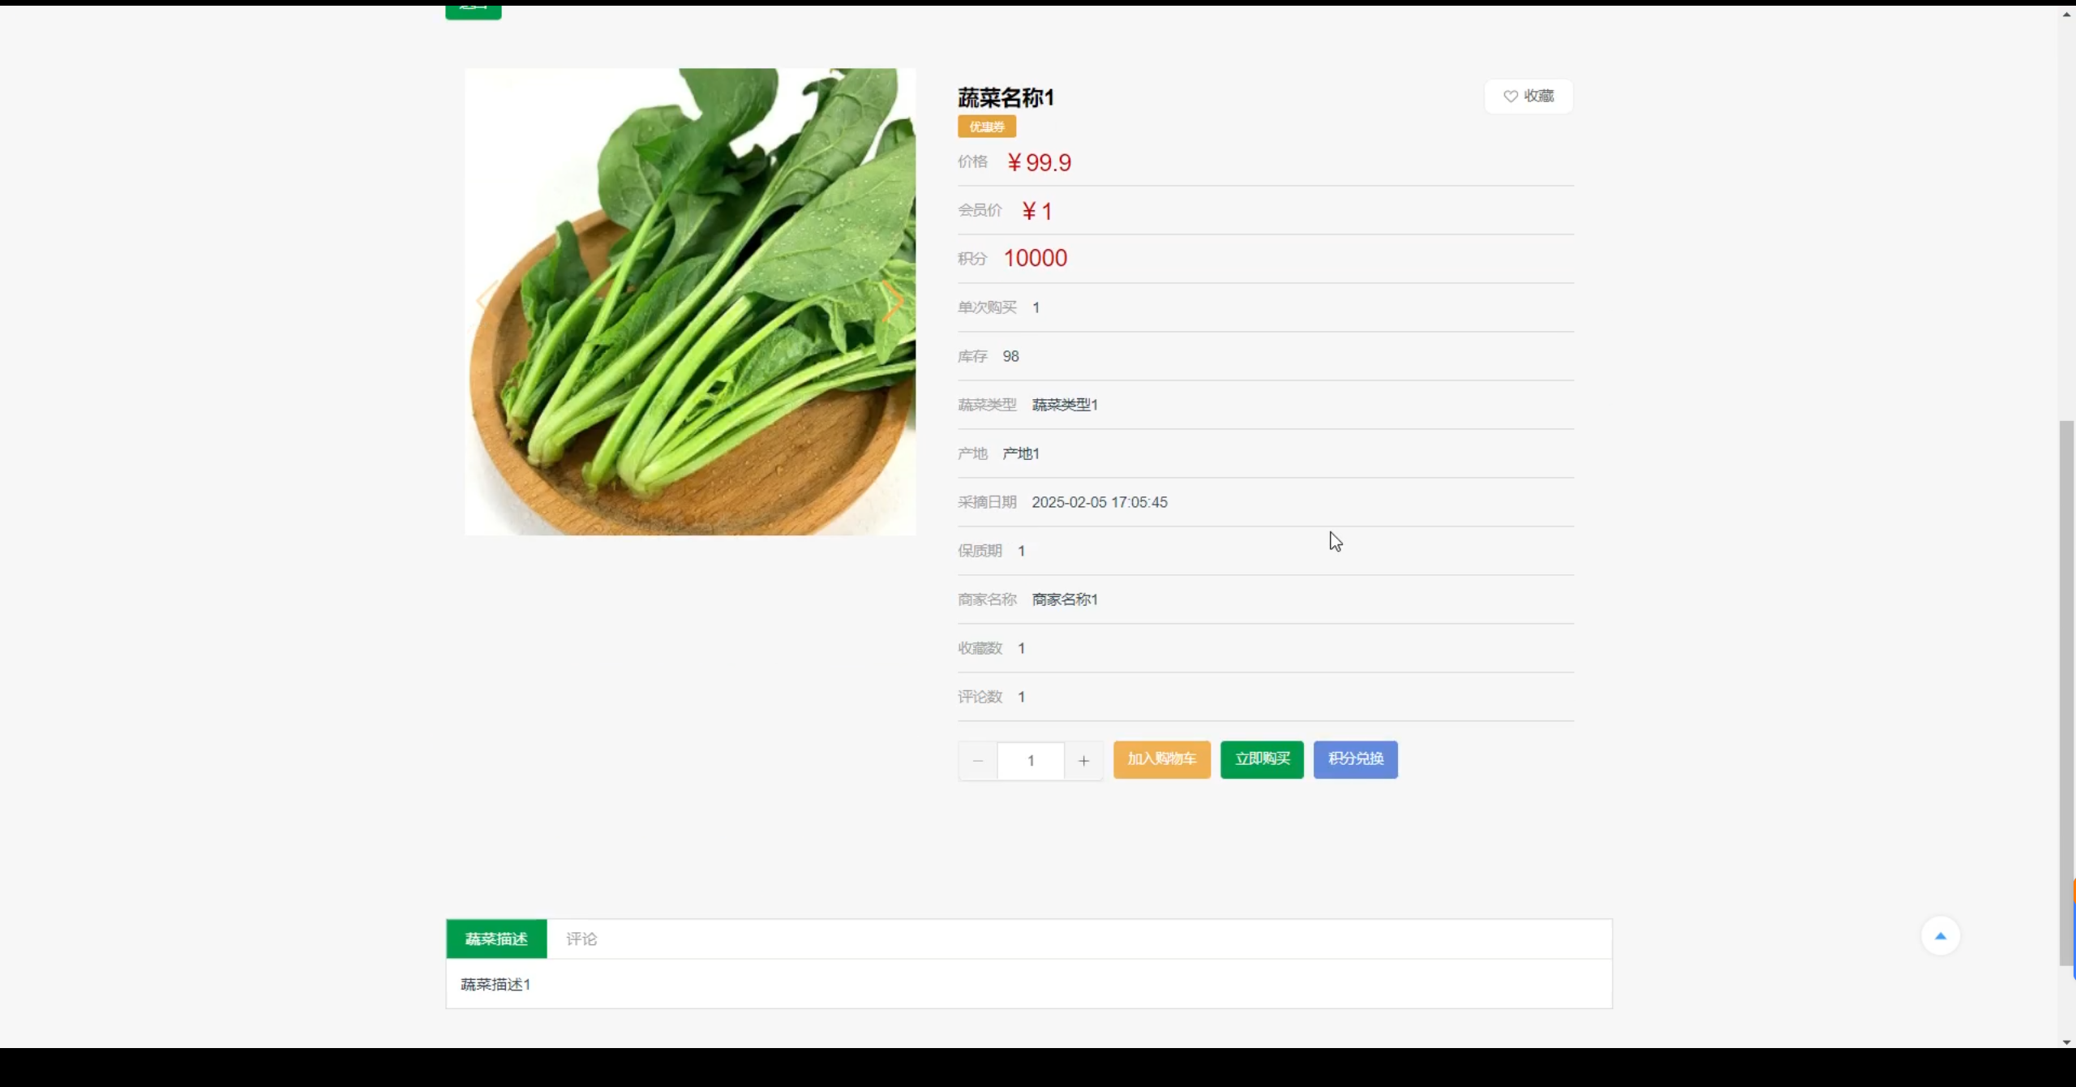The image size is (2076, 1087).
Task: Click the orange 优惠券 coupon badge
Action: 986,127
